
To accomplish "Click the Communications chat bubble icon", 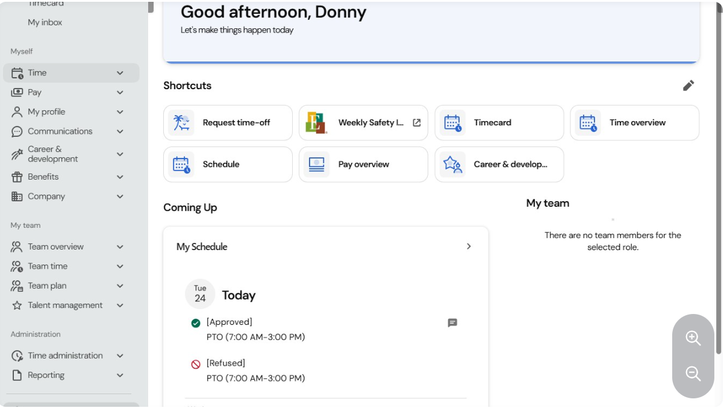I will pos(17,131).
